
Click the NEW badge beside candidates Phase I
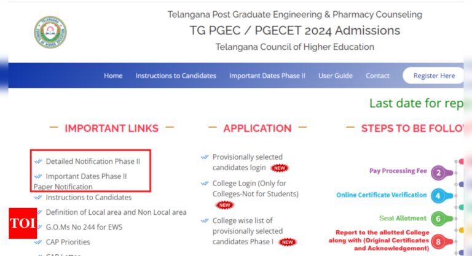(288, 242)
